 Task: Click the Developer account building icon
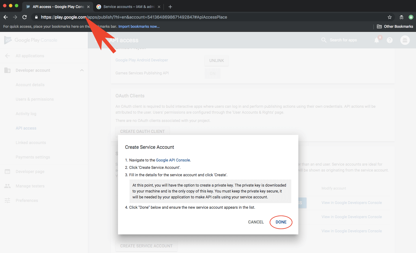(7, 70)
